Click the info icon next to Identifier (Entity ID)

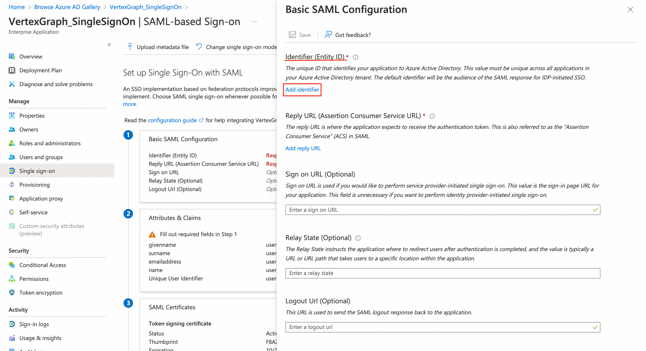click(x=356, y=57)
